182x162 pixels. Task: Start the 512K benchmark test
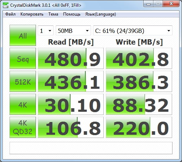click(x=23, y=81)
